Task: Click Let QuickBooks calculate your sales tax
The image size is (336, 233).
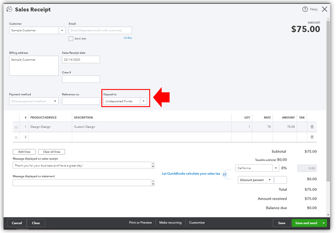Action: [x=191, y=174]
